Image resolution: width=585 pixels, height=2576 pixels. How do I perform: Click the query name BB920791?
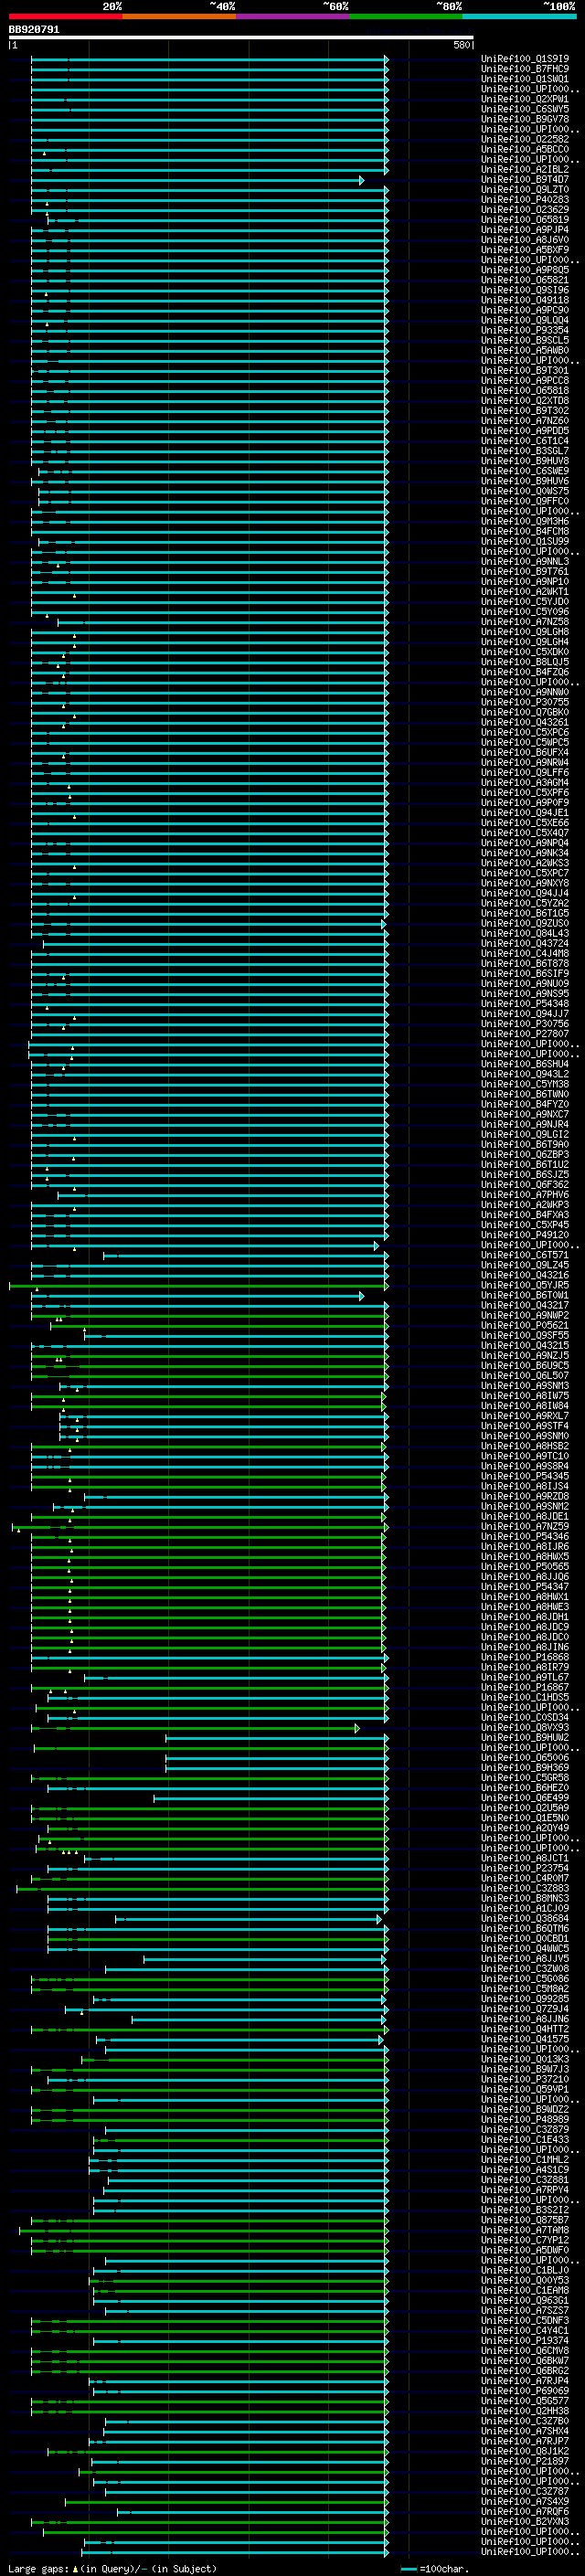(x=34, y=30)
